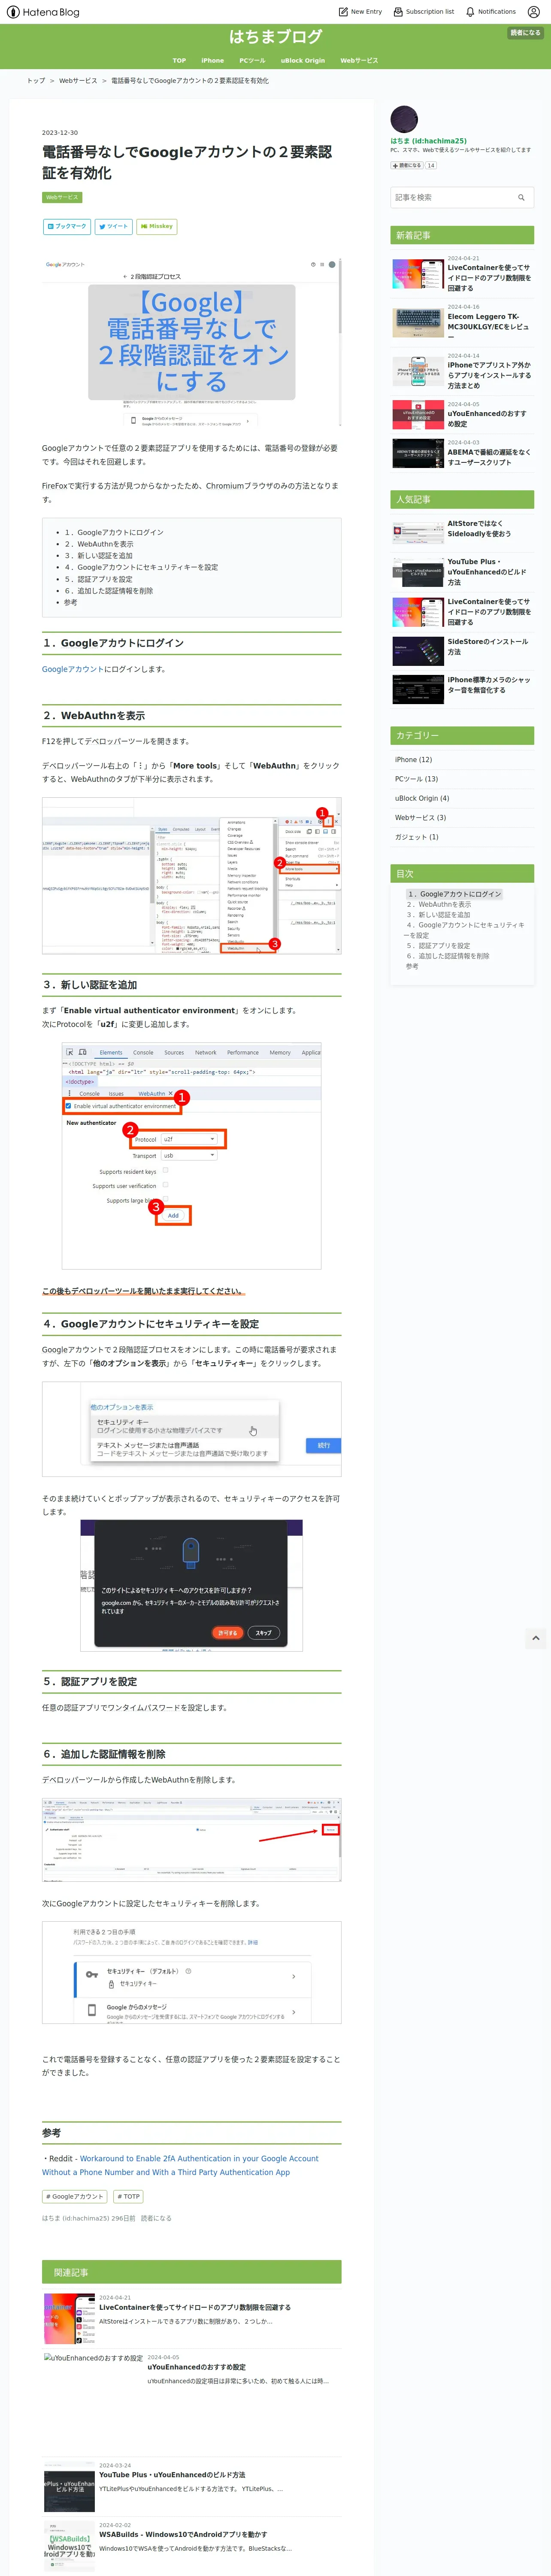551x2576 pixels.
Task: Open the article's Google eyecatch image
Action: coord(191,342)
